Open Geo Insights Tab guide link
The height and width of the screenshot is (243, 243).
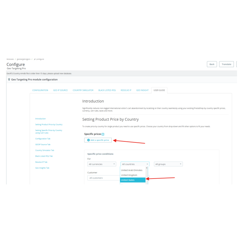pos(42,168)
